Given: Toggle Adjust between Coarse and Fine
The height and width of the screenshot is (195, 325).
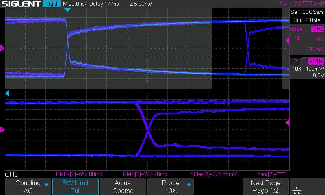Looking at the screenshot, I should [x=123, y=186].
